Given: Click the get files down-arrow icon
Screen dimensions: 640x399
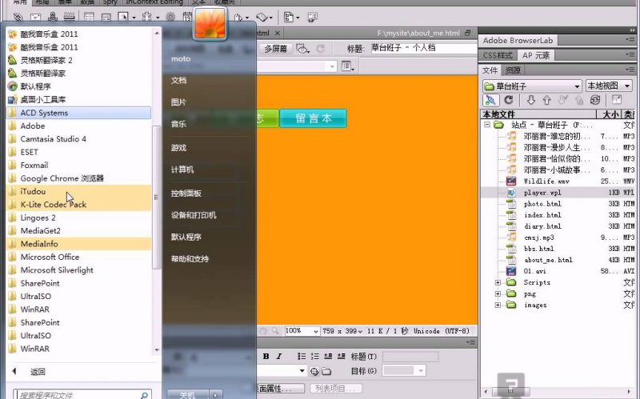Looking at the screenshot, I should click(x=530, y=100).
